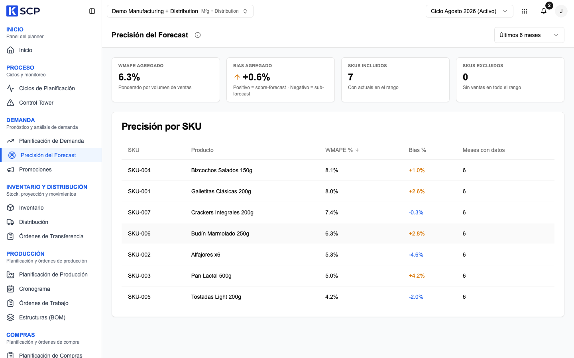Click the Bias % column header

417,150
